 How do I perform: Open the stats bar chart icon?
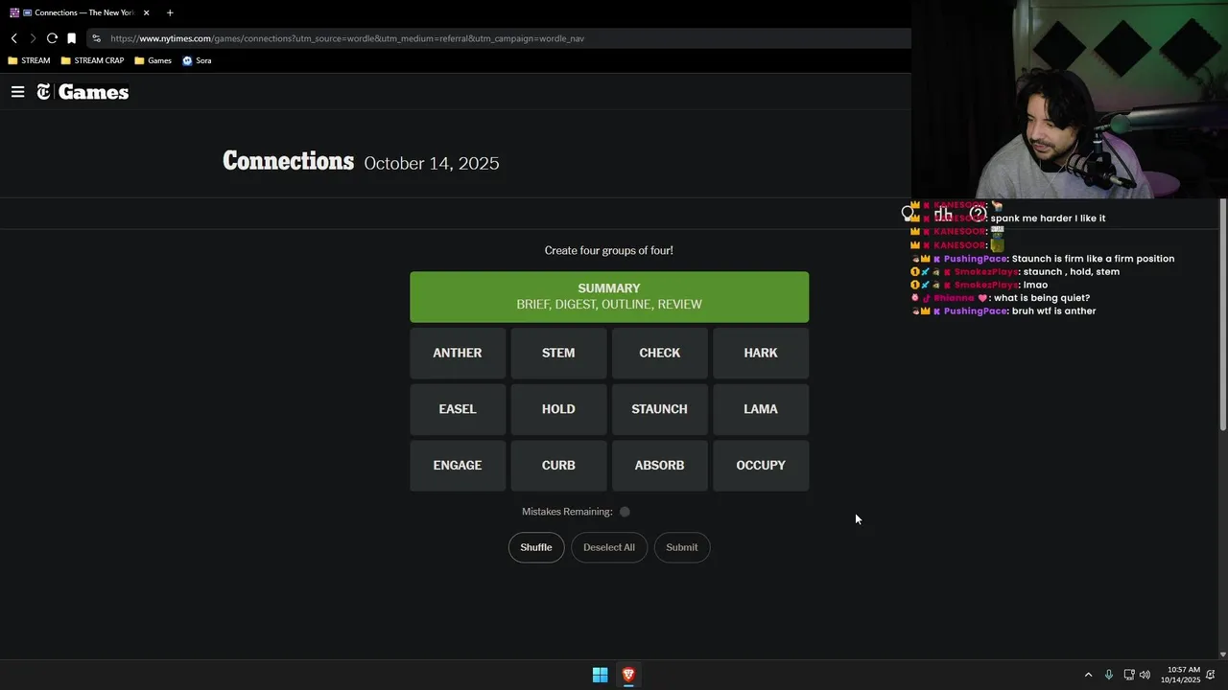pos(943,213)
